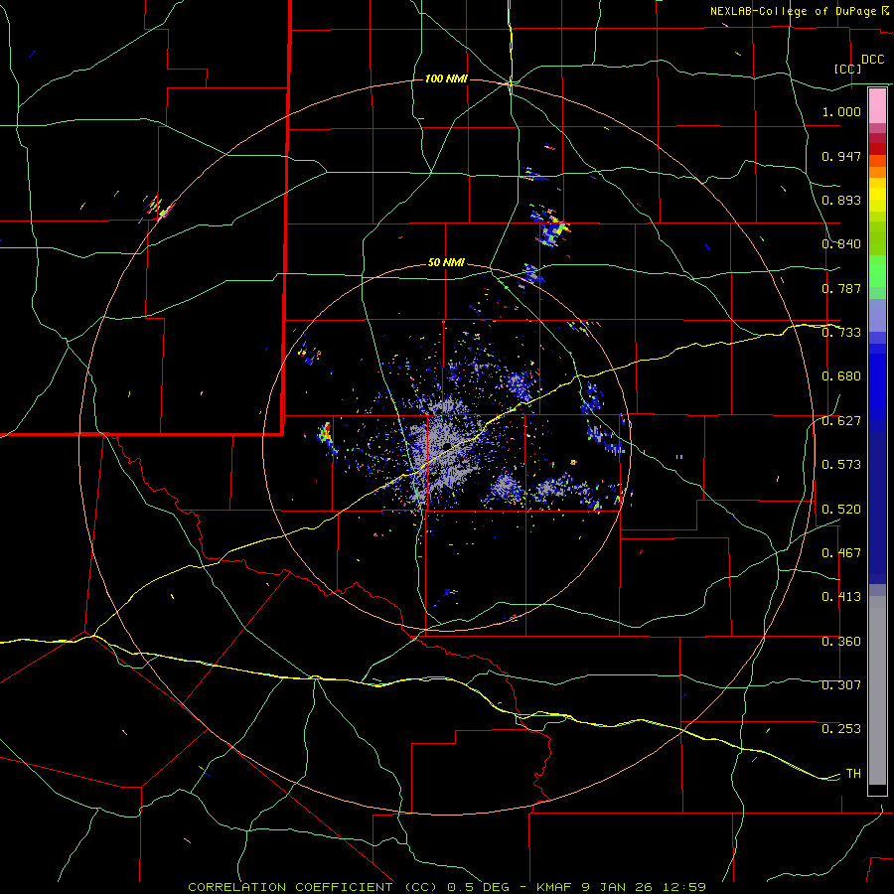This screenshot has height=894, width=894.
Task: Pick the red band on the color scale
Action: (877, 149)
